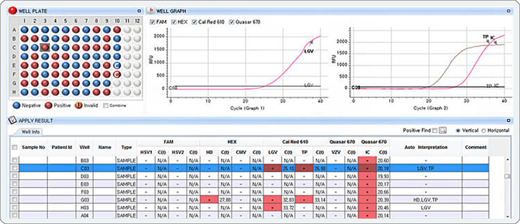The image size is (520, 224).
Task: Click the Comment column header
Action: [x=475, y=147]
